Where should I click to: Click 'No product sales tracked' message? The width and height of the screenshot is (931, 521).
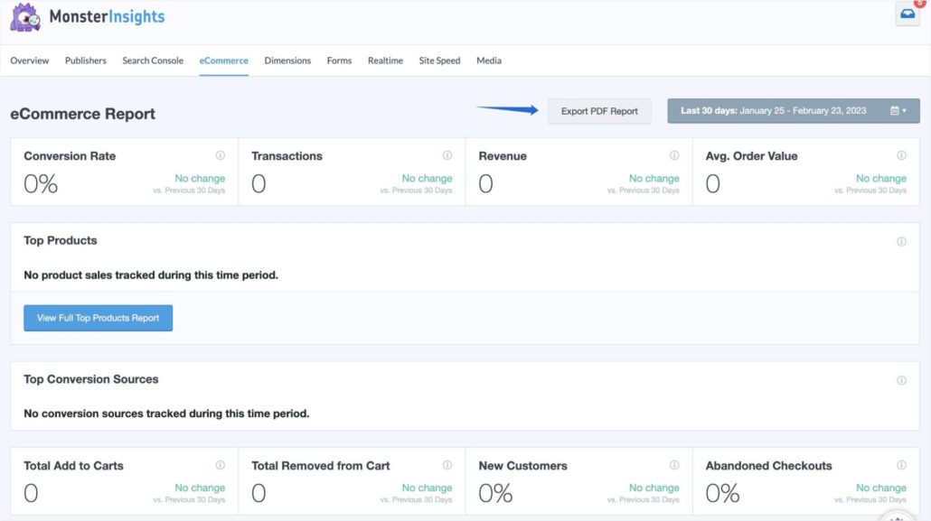(x=151, y=274)
